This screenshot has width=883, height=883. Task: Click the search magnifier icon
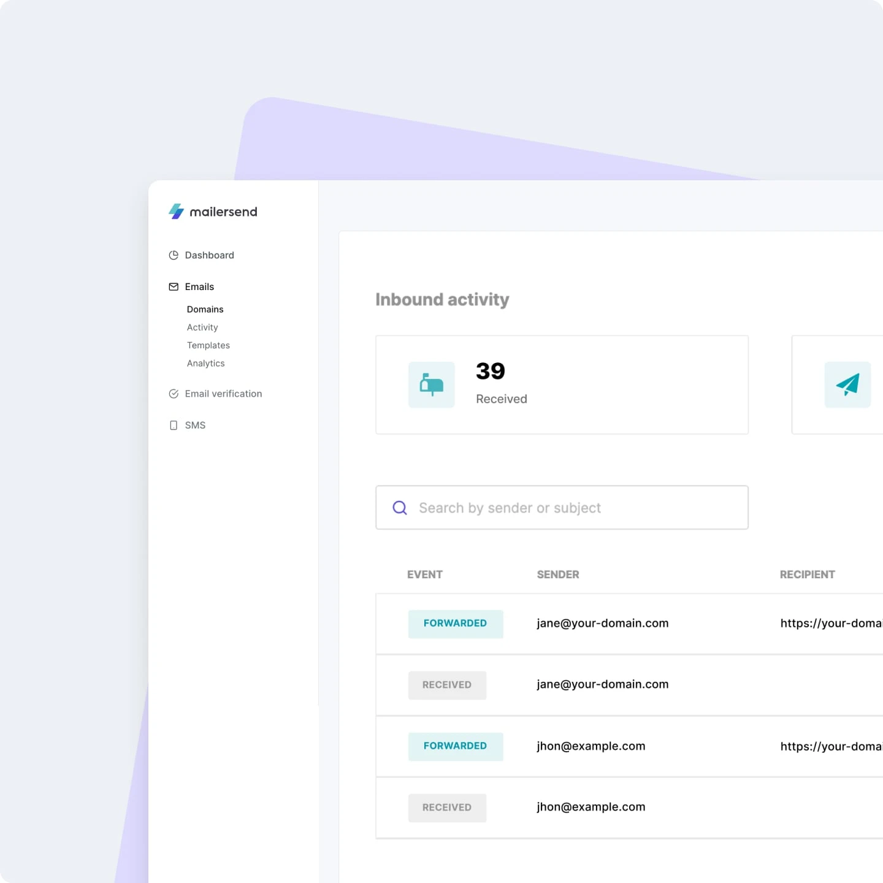[400, 508]
